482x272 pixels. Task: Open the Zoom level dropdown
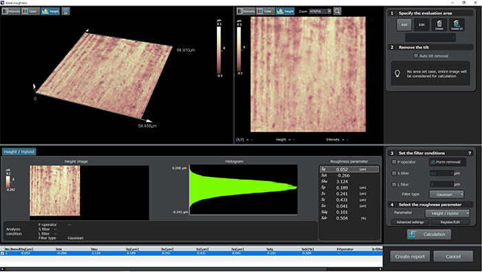coord(329,12)
